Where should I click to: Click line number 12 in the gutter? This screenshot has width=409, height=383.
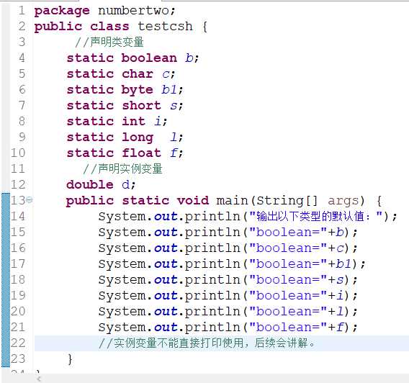pyautogui.click(x=18, y=184)
